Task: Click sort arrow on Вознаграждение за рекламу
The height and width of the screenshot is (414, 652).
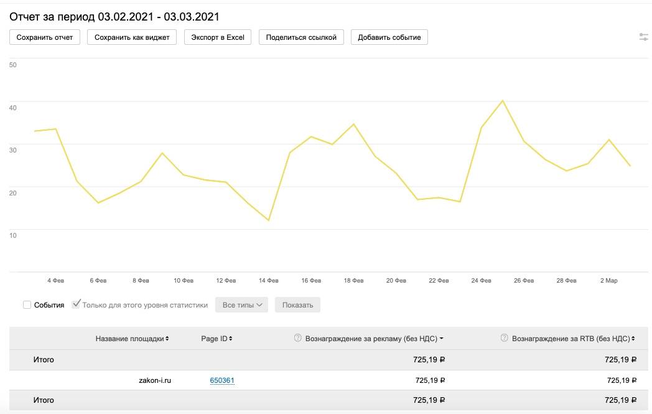Action: pos(441,339)
